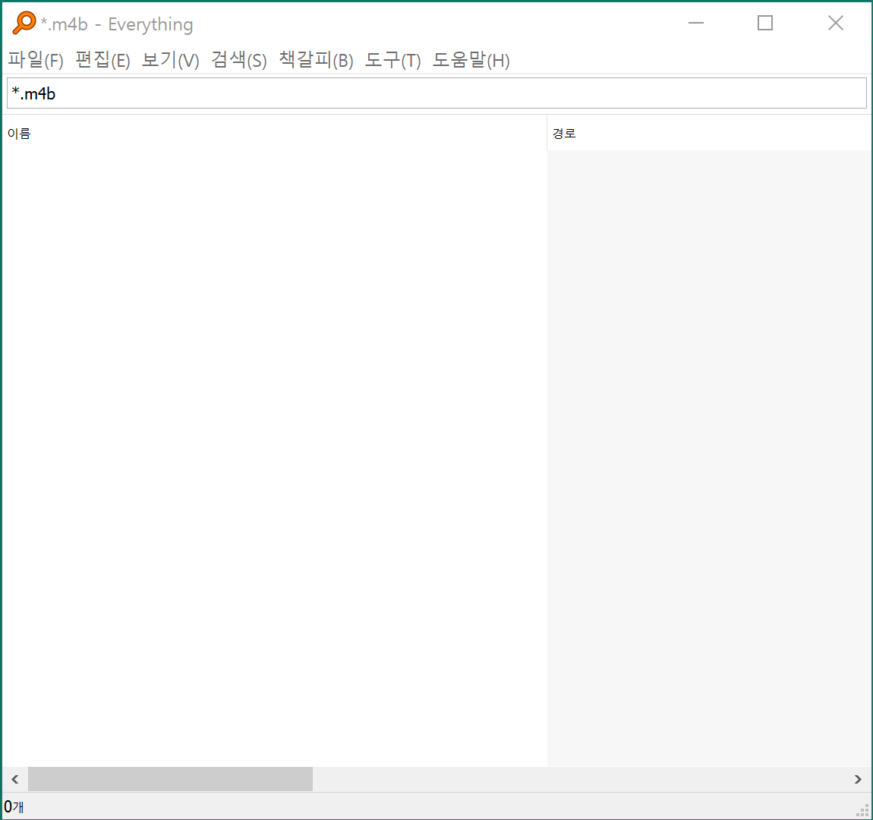
Task: Open the 도구(T) menu
Action: pyautogui.click(x=393, y=59)
